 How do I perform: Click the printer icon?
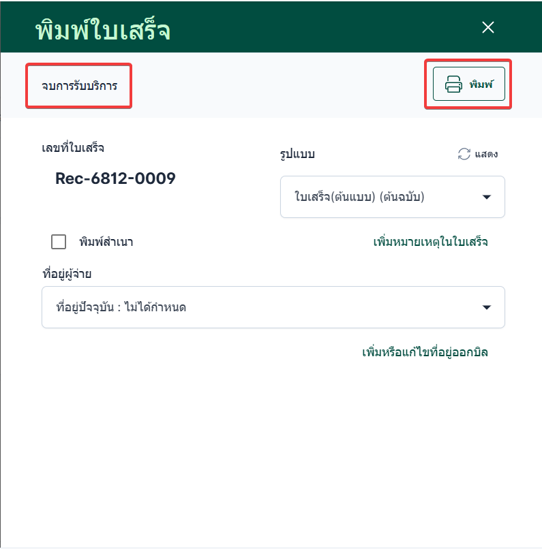[x=453, y=84]
